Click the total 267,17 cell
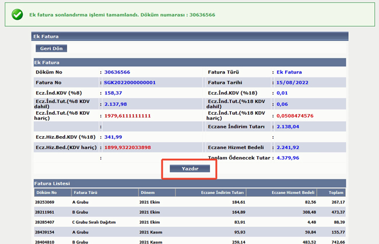This screenshot has height=244, width=379. (x=338, y=202)
